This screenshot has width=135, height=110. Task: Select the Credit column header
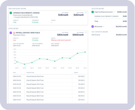pos(76,73)
